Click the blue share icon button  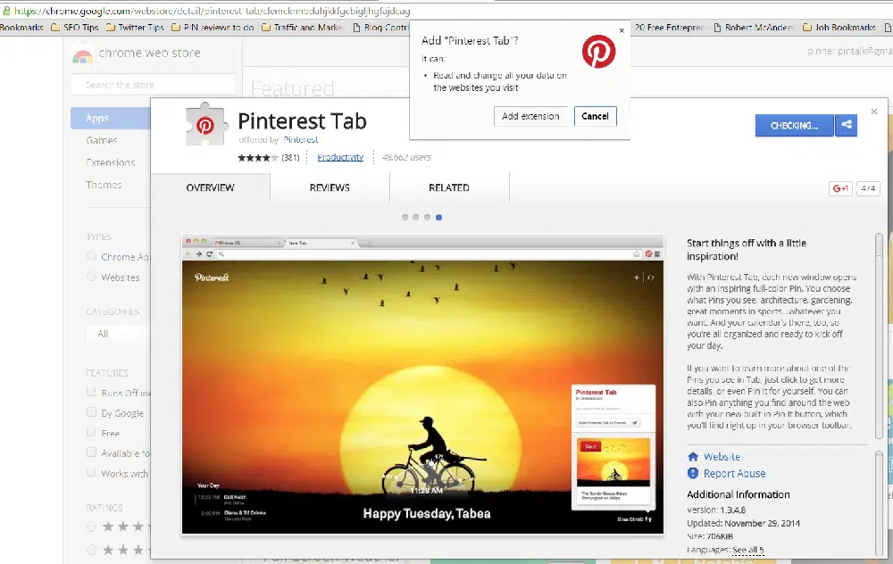click(846, 126)
